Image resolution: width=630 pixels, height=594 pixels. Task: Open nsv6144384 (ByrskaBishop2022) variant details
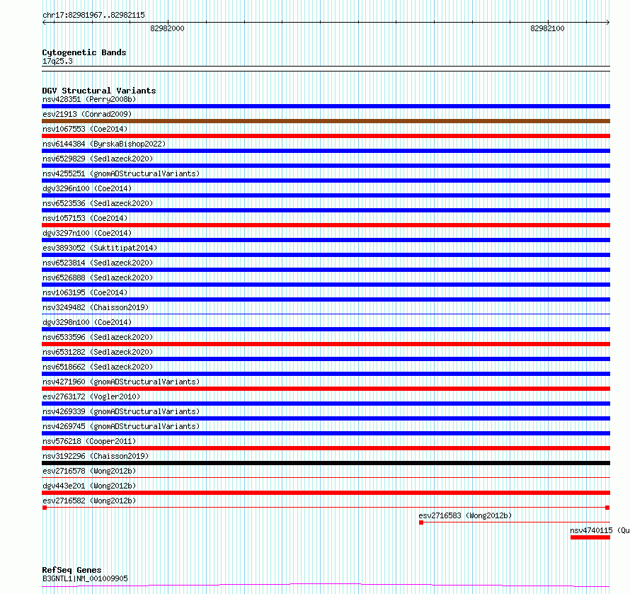(104, 144)
